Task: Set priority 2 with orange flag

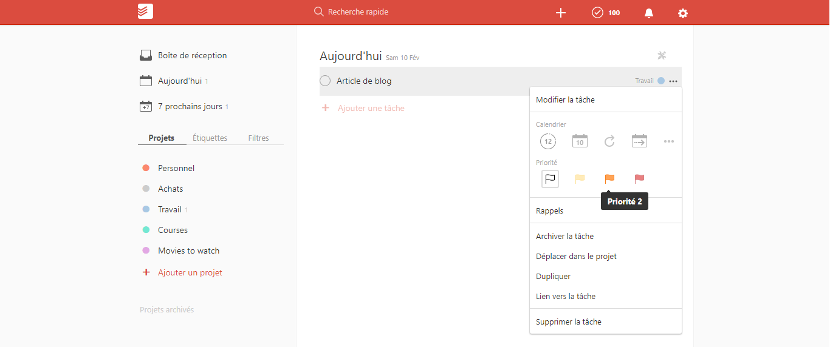Action: [x=609, y=179]
